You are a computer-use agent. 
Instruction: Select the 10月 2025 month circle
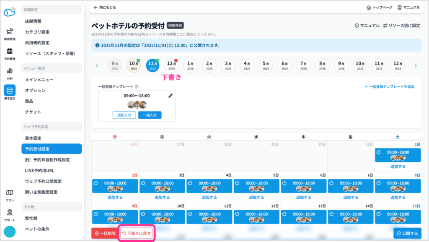coord(134,65)
